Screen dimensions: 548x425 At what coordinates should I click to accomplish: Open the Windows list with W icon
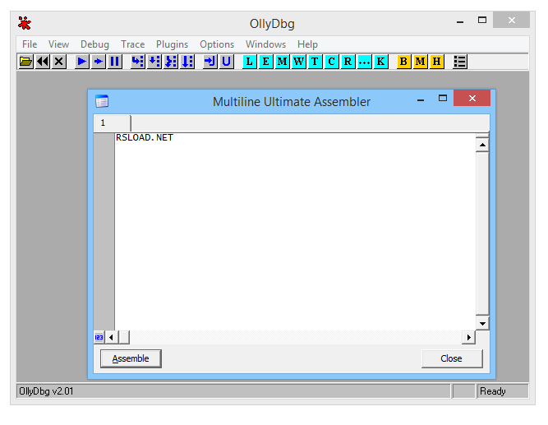[x=299, y=62]
